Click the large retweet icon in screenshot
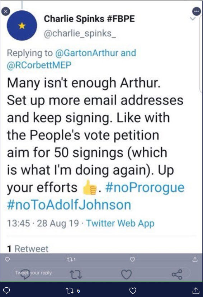 coord(76,274)
